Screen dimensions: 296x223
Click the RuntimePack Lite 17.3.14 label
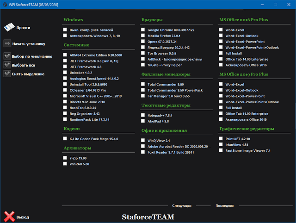point(89,119)
